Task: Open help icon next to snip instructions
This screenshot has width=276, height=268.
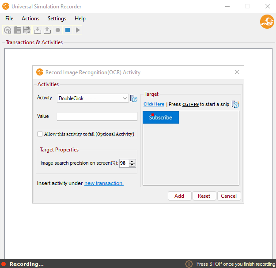Action: pos(235,104)
